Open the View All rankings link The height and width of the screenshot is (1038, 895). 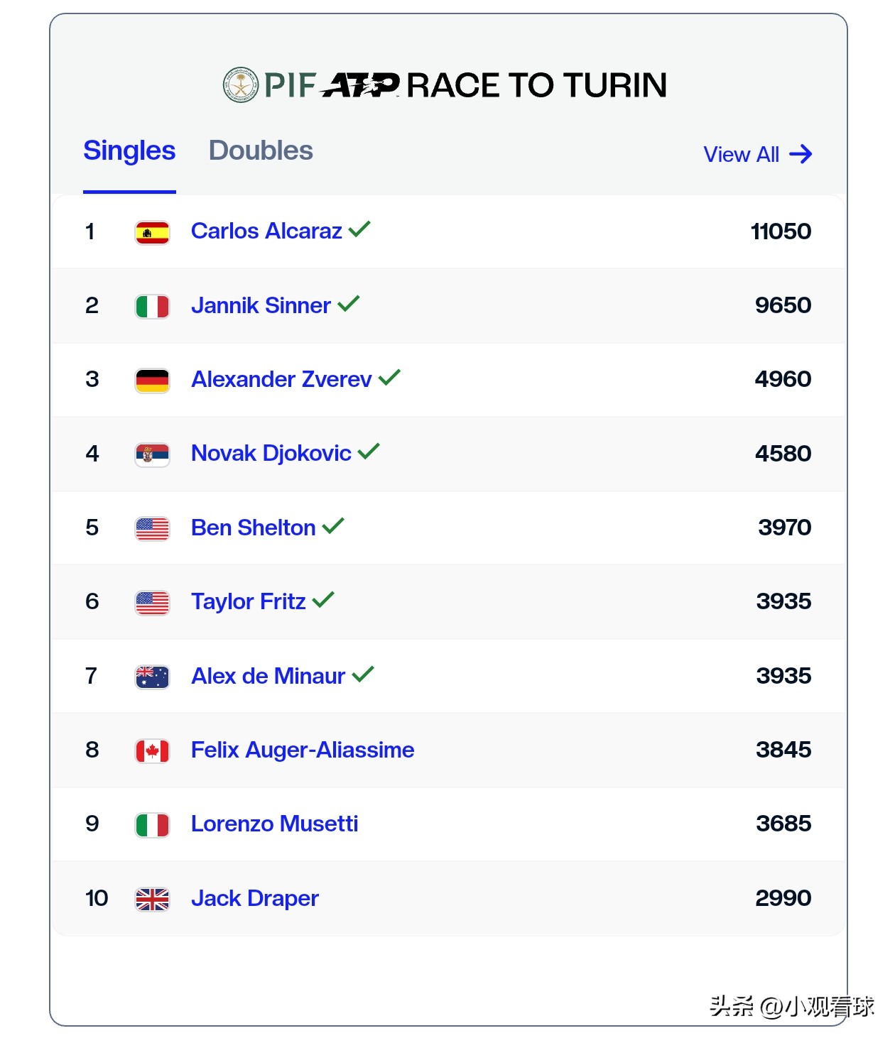point(741,154)
